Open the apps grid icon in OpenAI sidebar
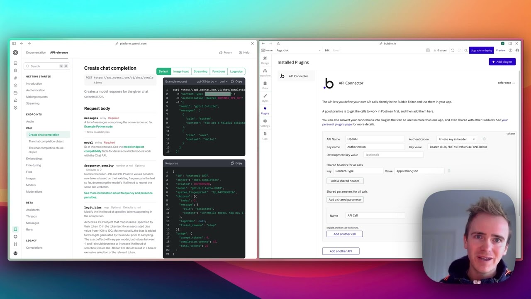Viewport: 531px width, 299px height. coord(15,244)
